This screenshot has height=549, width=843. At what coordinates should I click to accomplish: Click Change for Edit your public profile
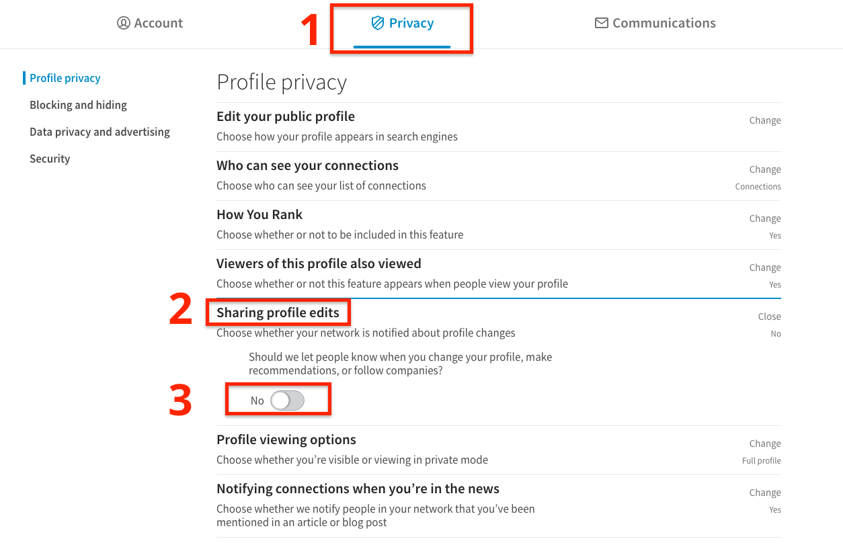(765, 120)
